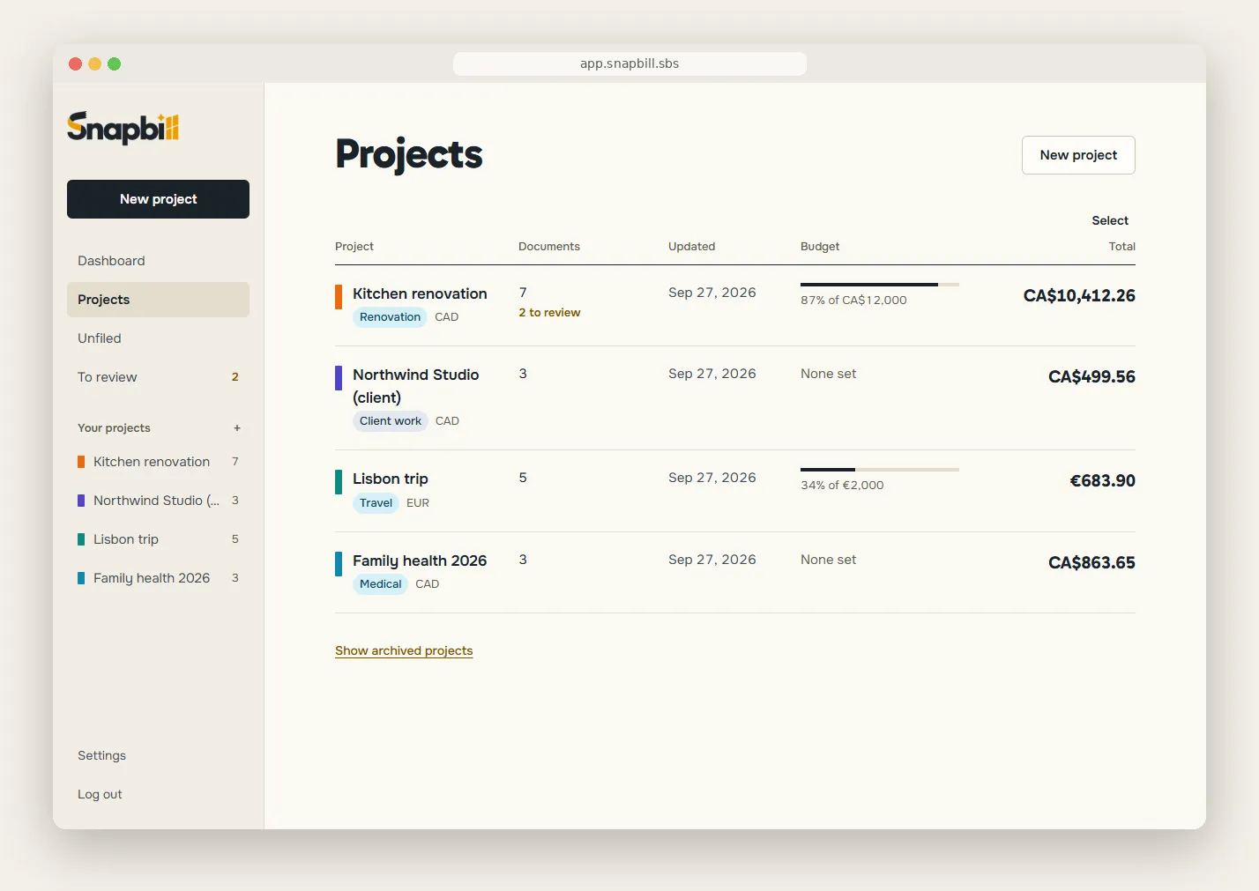Click the Client work tag

tap(391, 421)
